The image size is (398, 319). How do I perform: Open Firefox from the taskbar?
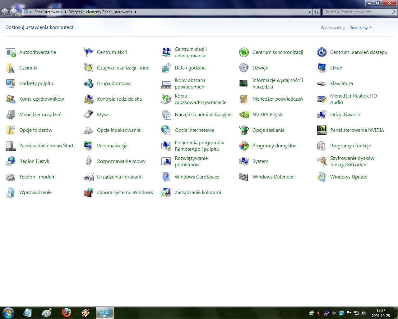tap(66, 312)
